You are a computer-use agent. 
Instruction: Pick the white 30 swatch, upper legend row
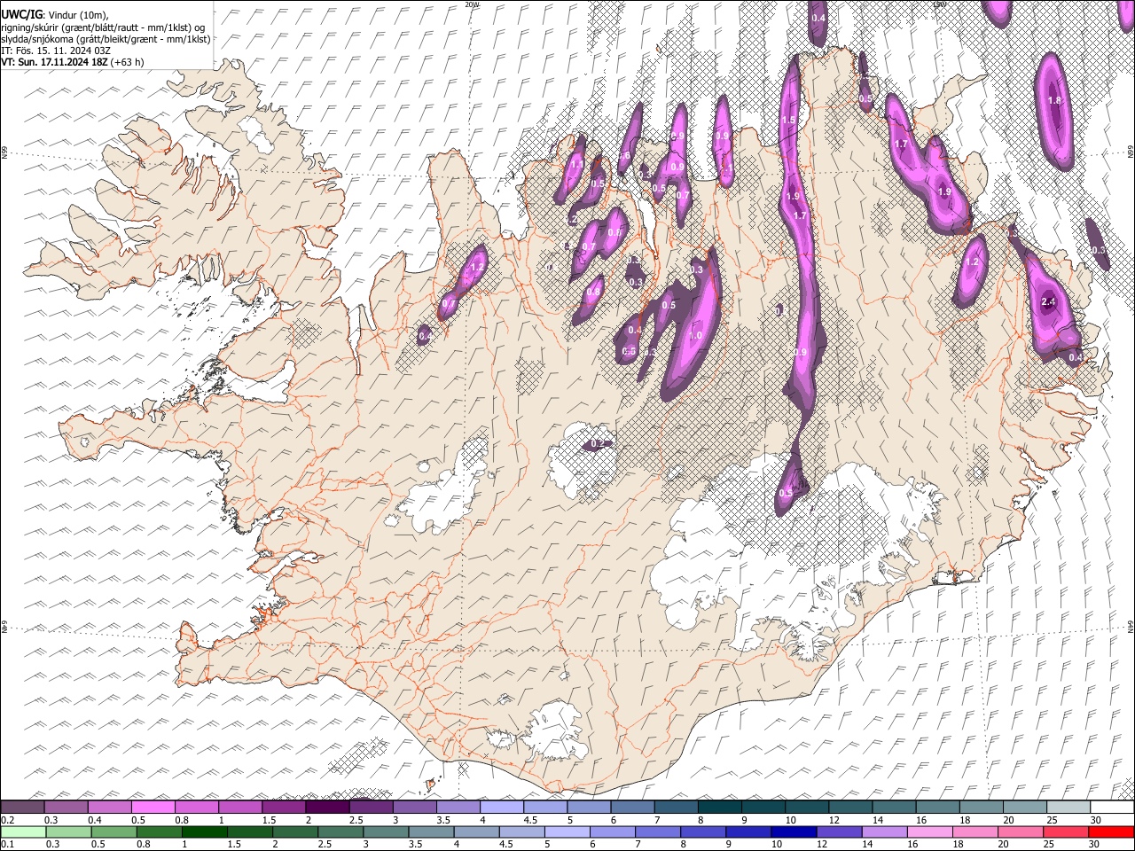tap(1113, 808)
